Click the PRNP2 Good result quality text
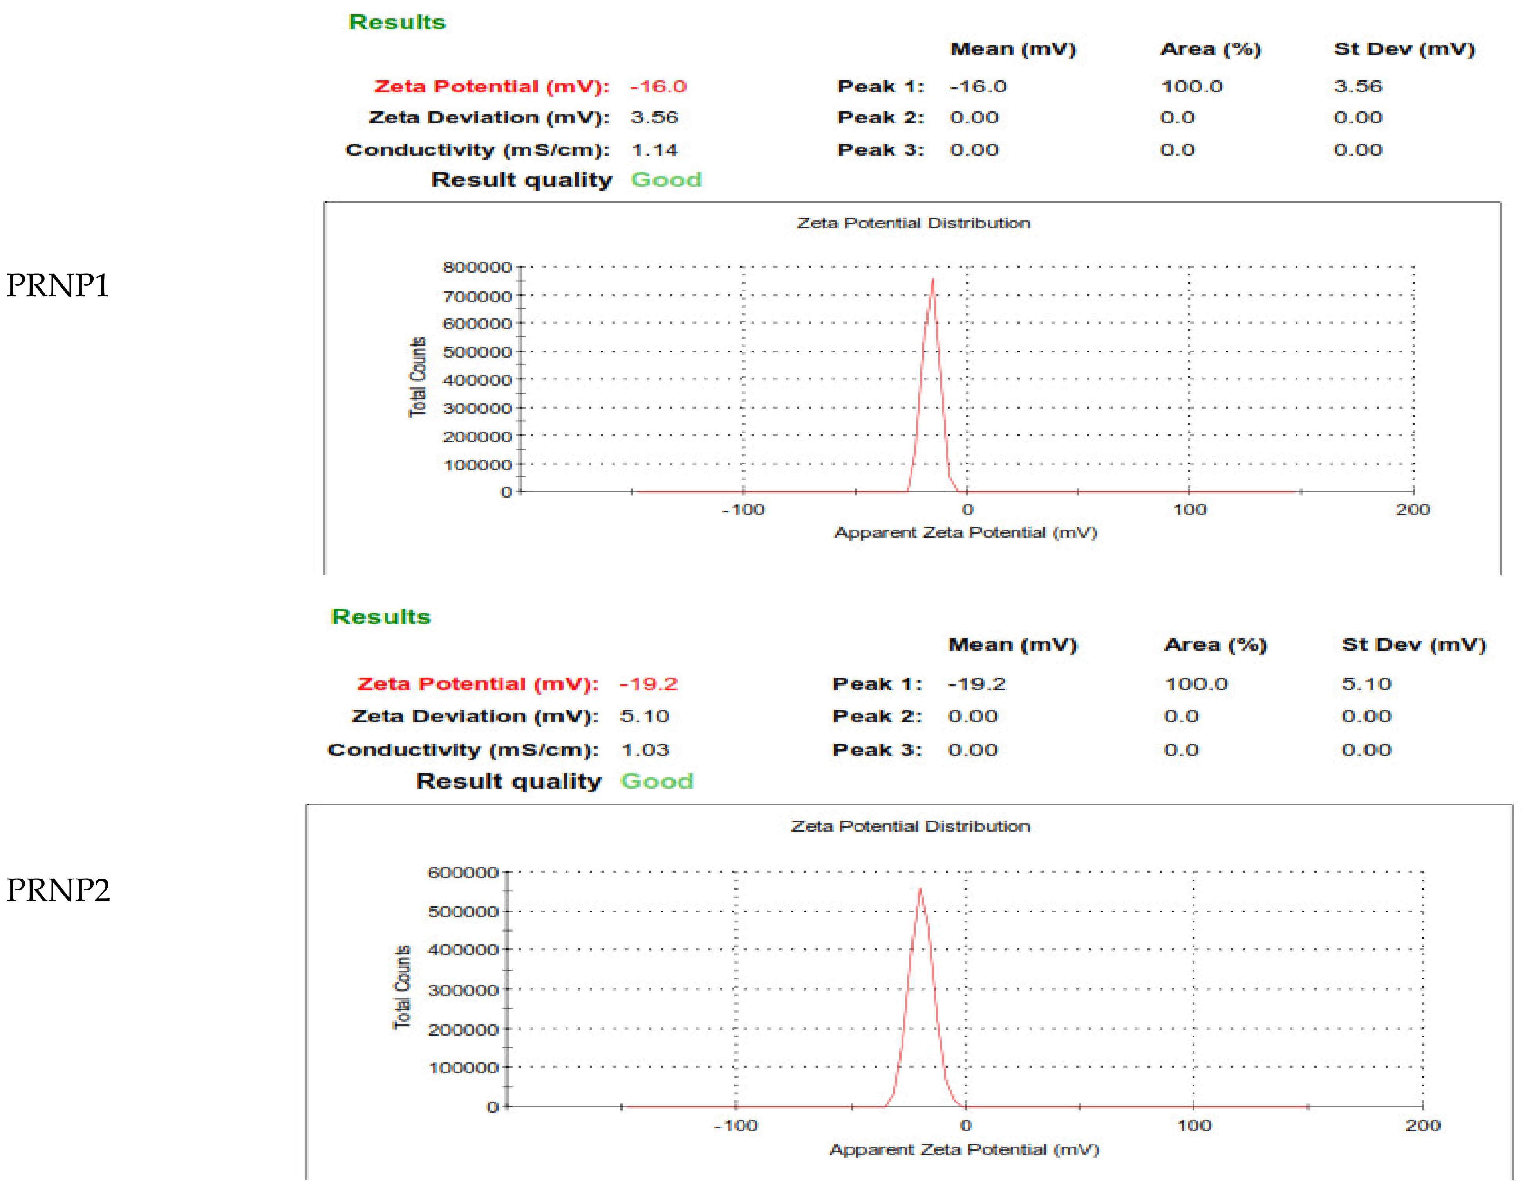Viewport: 1525px width, 1194px height. (656, 781)
